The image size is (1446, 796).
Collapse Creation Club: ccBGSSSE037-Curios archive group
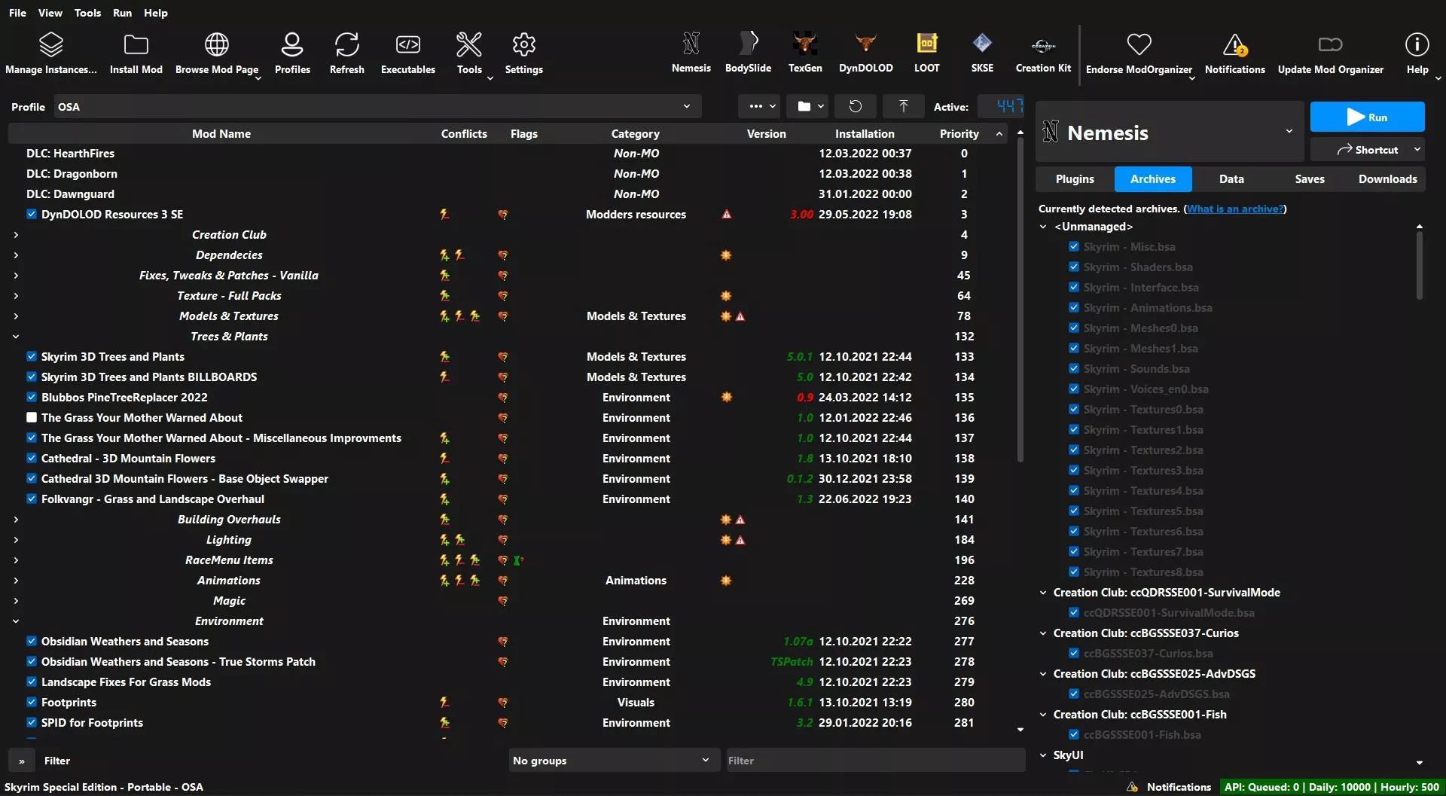click(x=1043, y=633)
